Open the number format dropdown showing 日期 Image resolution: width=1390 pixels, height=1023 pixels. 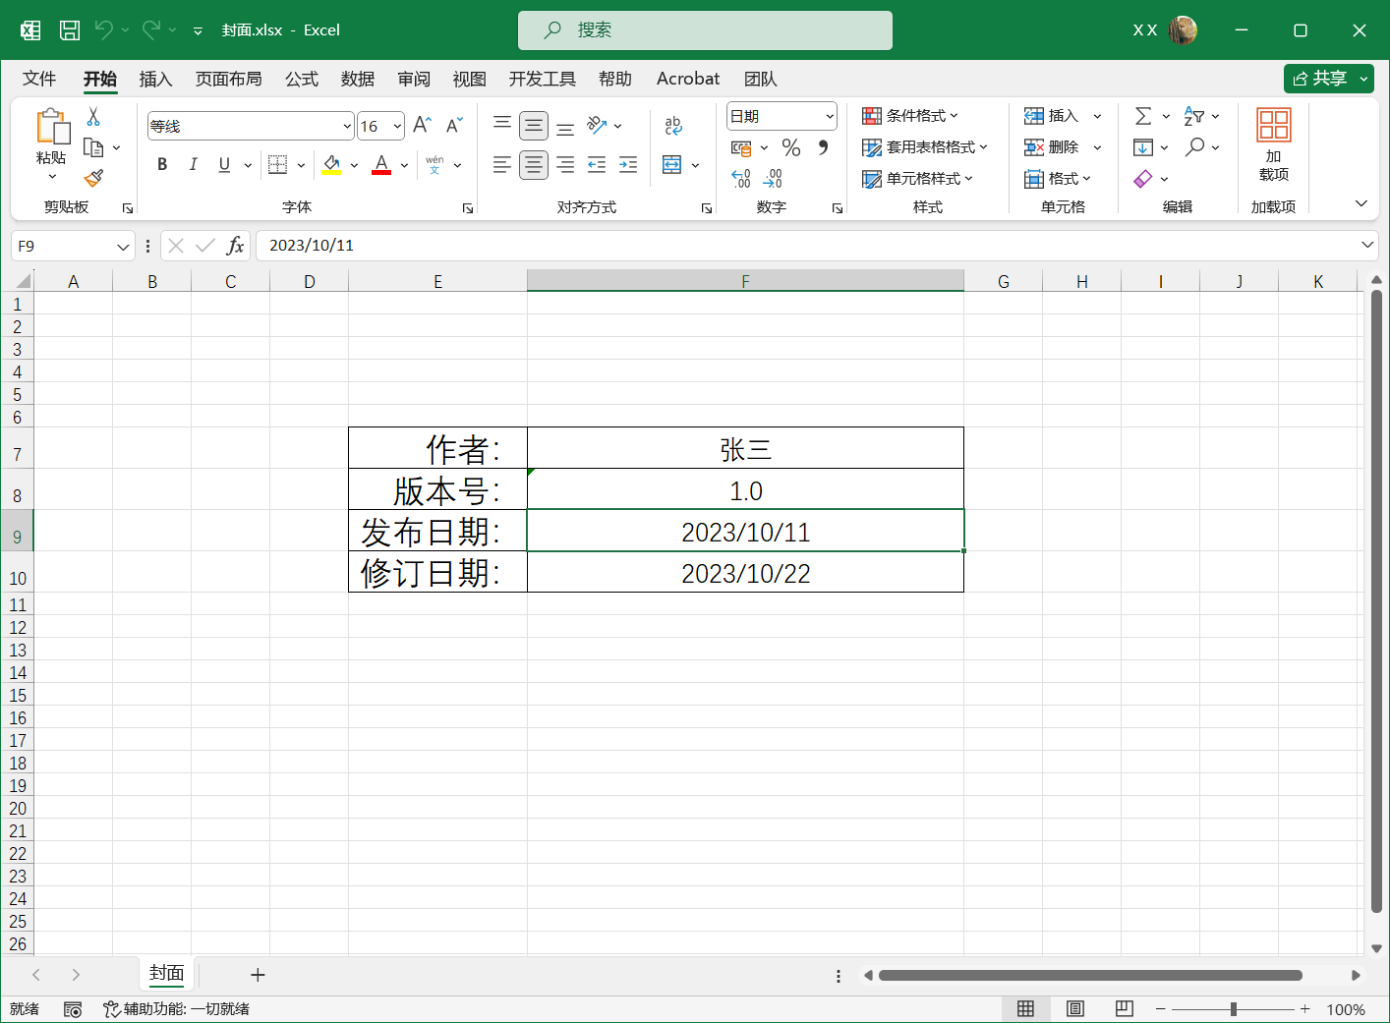click(x=831, y=115)
